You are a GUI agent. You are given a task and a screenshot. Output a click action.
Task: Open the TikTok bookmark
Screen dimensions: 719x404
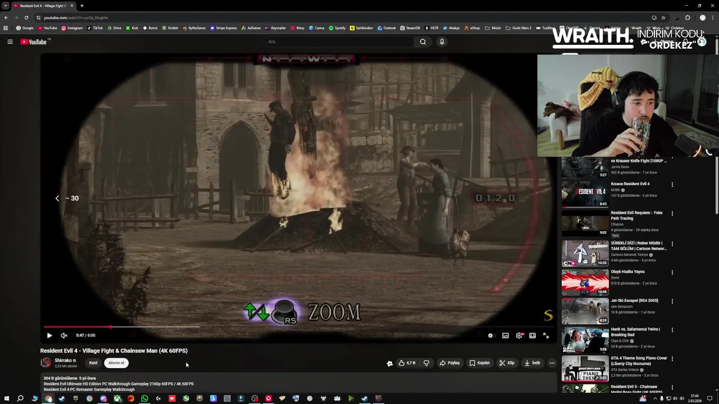pos(95,28)
